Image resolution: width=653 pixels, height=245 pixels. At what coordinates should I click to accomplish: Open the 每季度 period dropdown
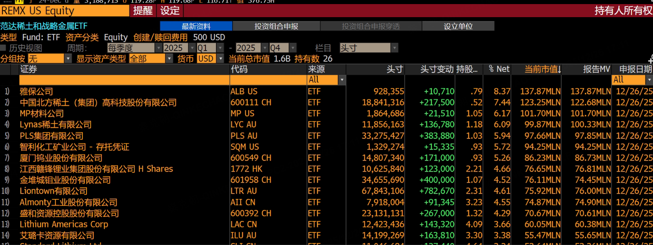point(134,48)
